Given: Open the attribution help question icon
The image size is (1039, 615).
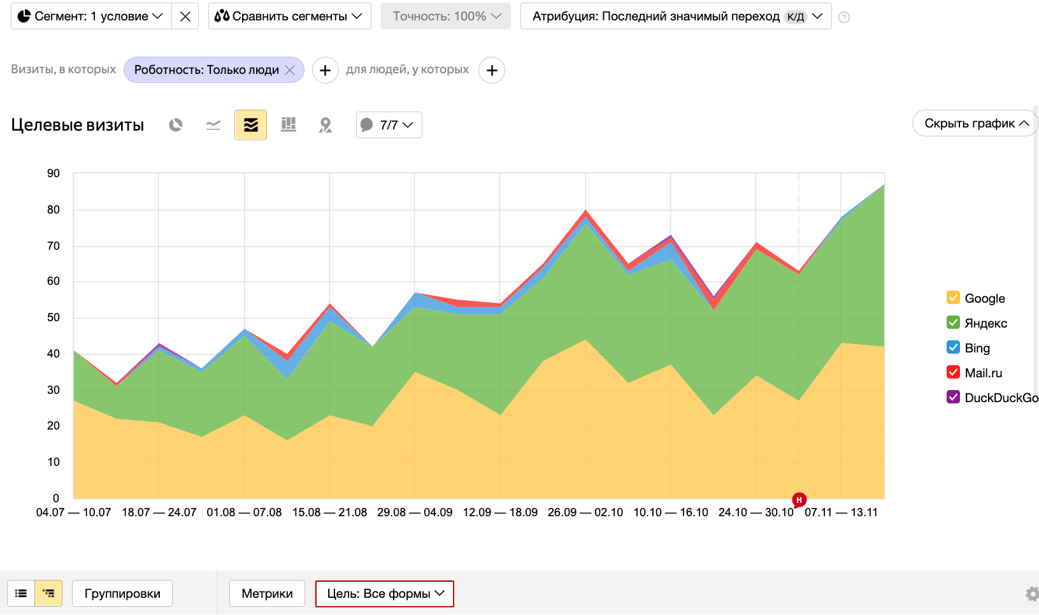Looking at the screenshot, I should [844, 17].
